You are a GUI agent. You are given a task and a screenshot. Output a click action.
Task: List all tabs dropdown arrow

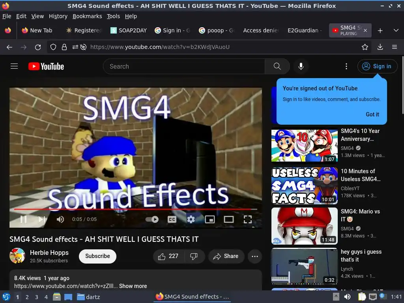396,30
